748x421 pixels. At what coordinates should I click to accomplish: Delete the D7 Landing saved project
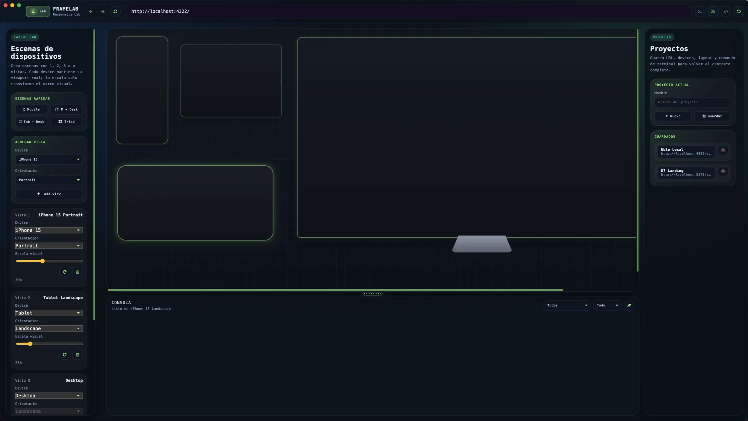tap(723, 171)
